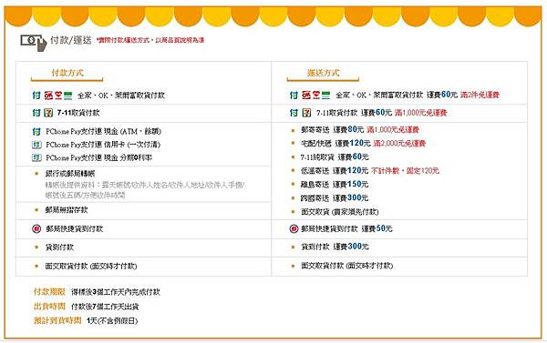Click the post office icon beside 郵局快捷貨到付款 under 付款方式

click(x=36, y=228)
